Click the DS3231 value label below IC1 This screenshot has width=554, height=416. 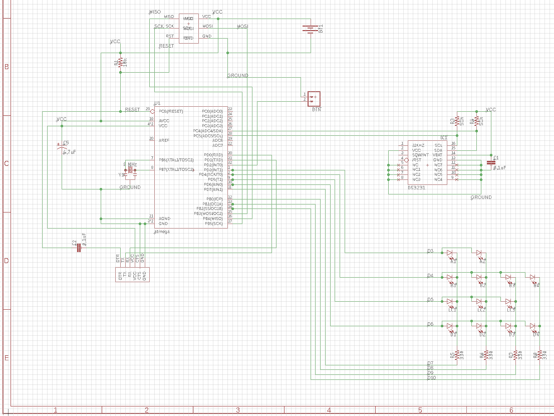(417, 187)
